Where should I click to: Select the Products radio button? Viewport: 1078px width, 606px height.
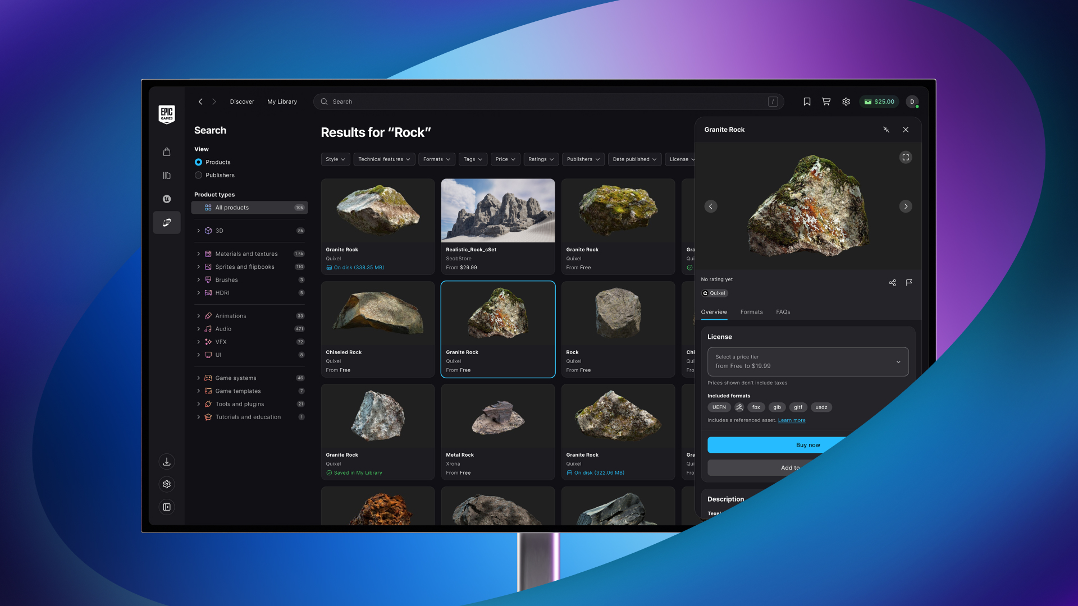click(x=198, y=162)
